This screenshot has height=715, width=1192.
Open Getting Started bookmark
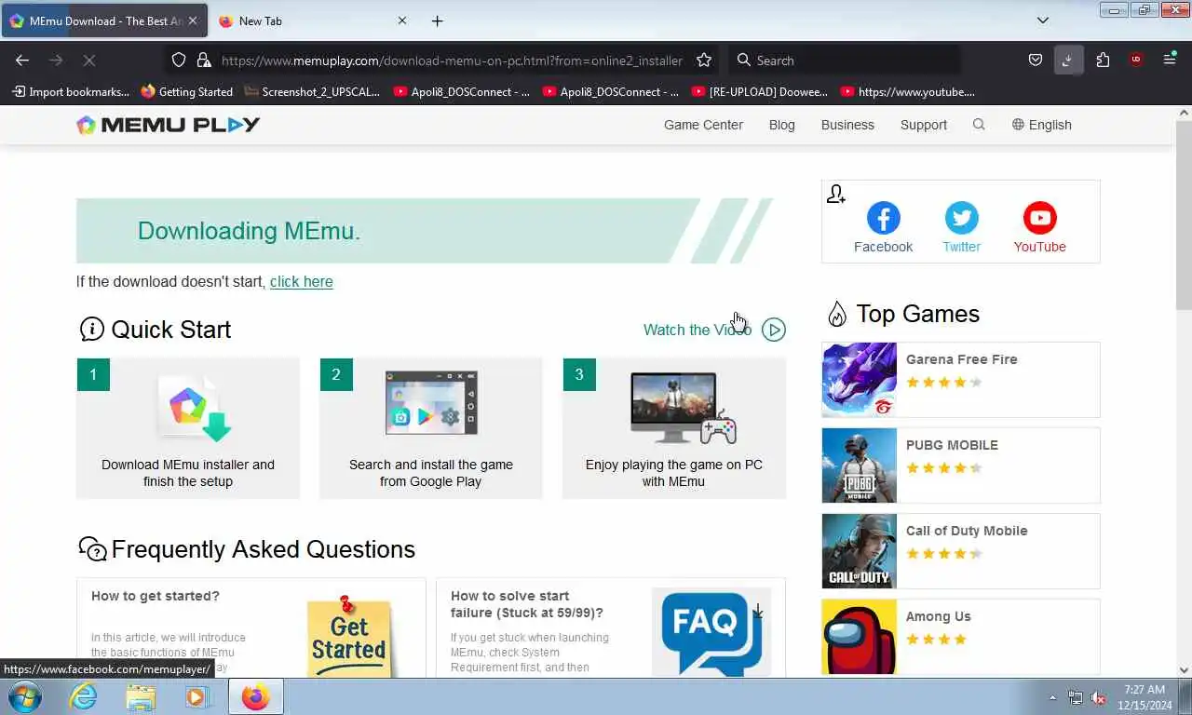click(186, 91)
